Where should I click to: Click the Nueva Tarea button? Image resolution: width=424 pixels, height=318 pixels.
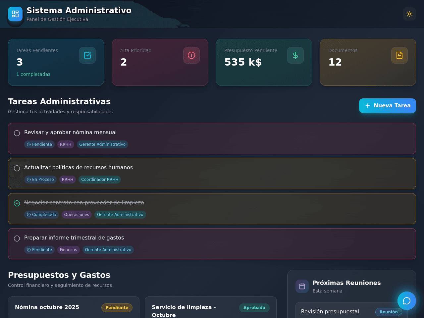[388, 106]
